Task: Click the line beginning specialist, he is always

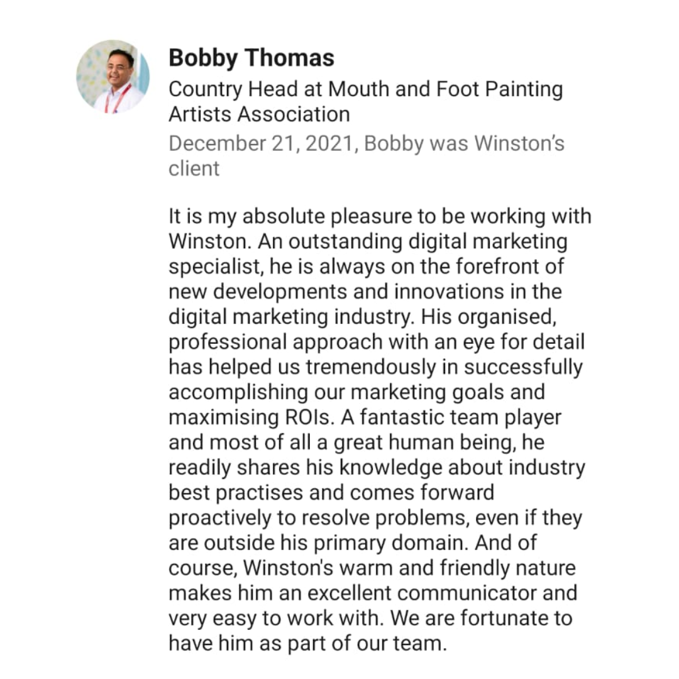Action: (x=367, y=267)
